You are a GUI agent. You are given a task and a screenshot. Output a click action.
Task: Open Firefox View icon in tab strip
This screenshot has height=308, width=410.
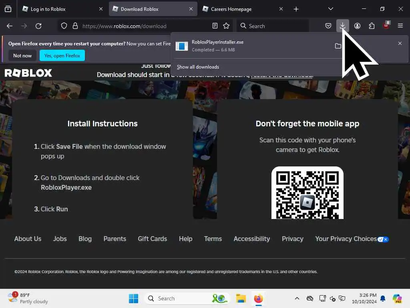point(8,9)
